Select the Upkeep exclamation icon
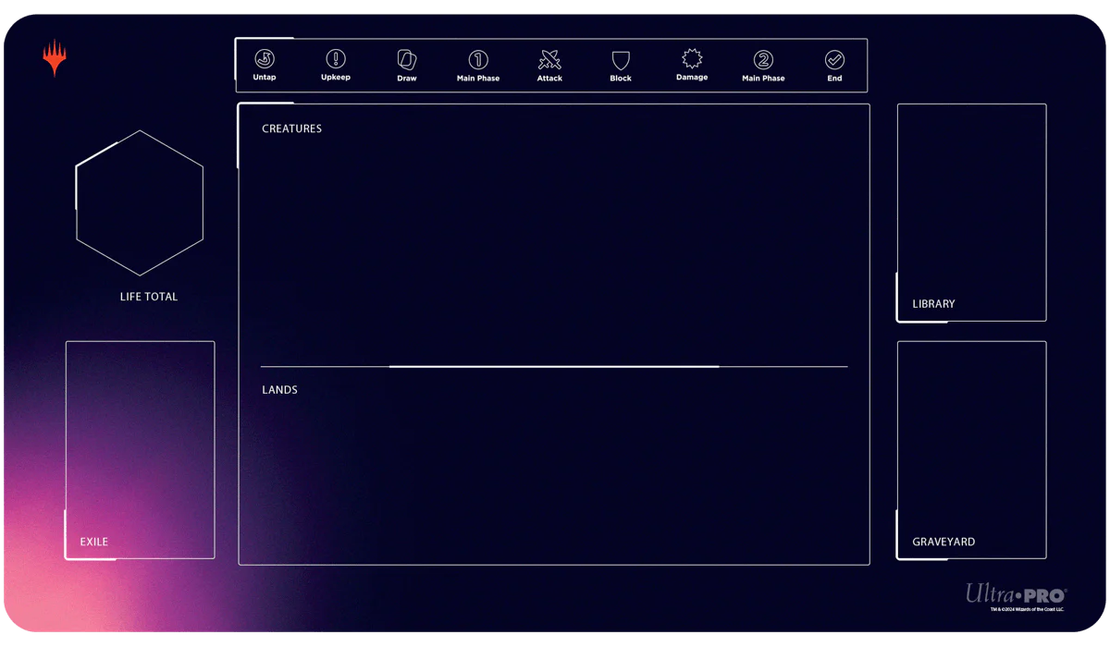Viewport: 1110px width, 647px height. click(x=336, y=59)
